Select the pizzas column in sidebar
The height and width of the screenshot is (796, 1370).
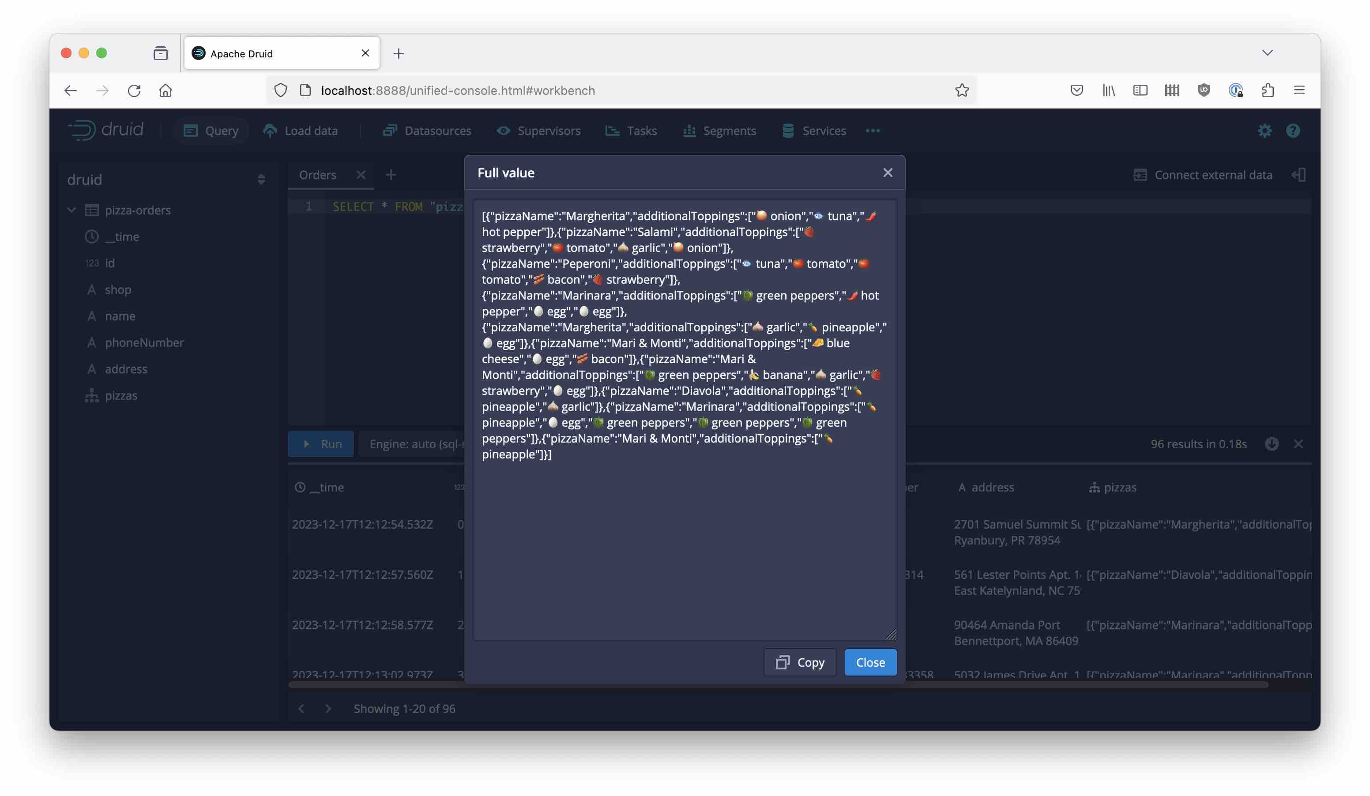click(120, 395)
